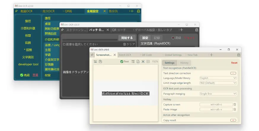Click the pin icon in the English window

(x=92, y=55)
